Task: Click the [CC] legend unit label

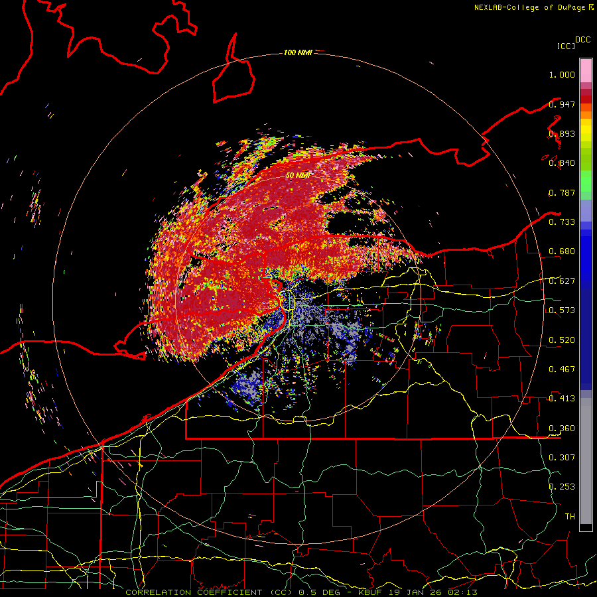Action: pyautogui.click(x=566, y=46)
